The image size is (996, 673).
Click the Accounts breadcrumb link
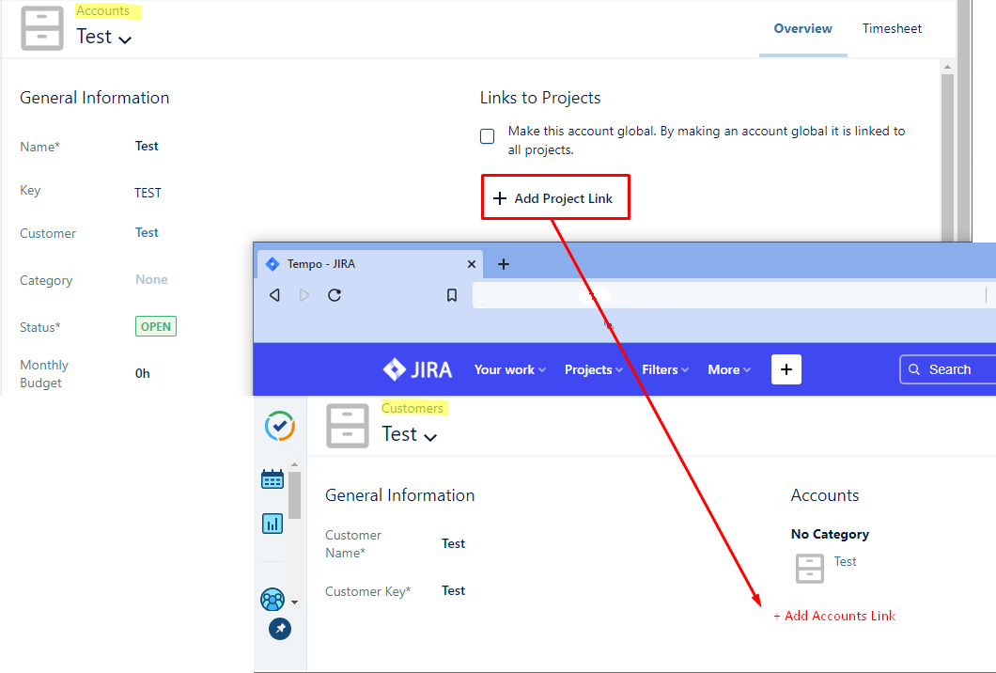pyautogui.click(x=102, y=11)
